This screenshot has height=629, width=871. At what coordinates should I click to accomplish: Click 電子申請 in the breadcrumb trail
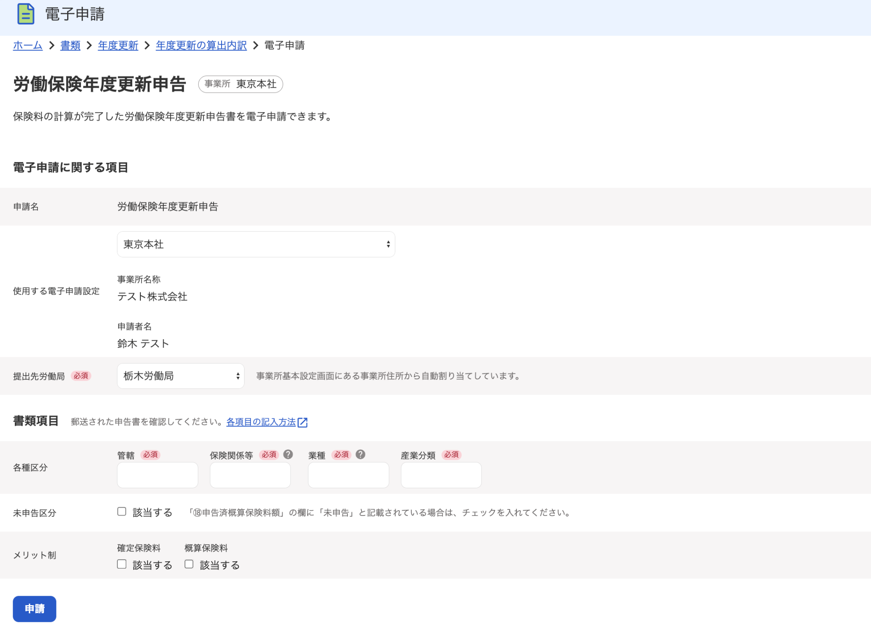[285, 46]
